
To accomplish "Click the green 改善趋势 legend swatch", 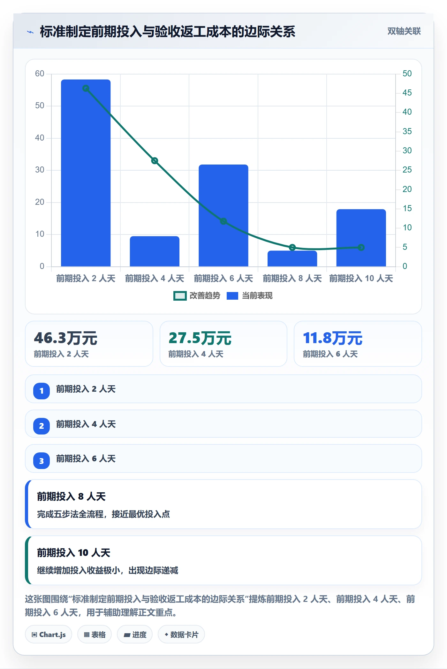I will [x=180, y=296].
